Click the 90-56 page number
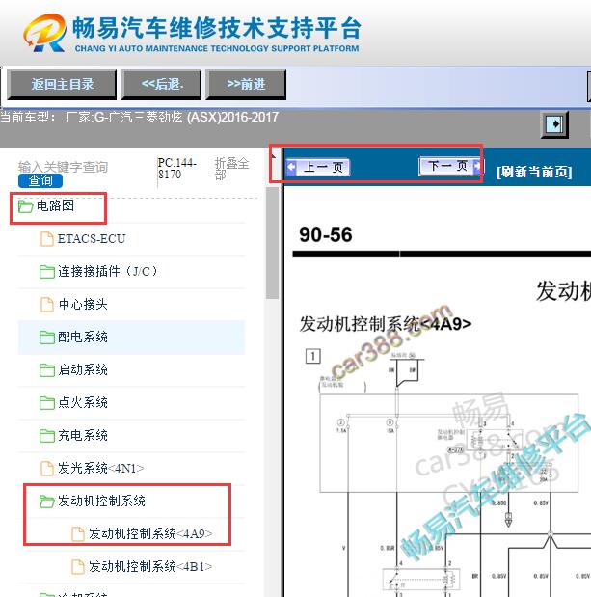 (325, 234)
